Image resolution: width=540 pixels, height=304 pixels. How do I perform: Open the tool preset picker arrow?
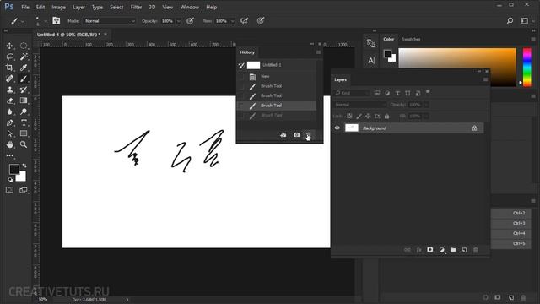[23, 21]
